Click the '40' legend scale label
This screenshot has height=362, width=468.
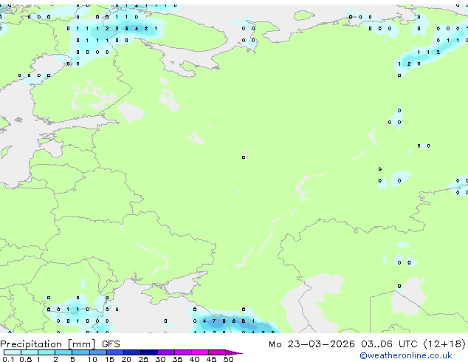(194, 359)
